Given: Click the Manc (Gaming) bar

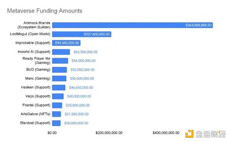Looking at the screenshot, I should [x=59, y=78].
